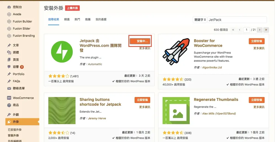Go to next page of results

pyautogui.click(x=260, y=30)
